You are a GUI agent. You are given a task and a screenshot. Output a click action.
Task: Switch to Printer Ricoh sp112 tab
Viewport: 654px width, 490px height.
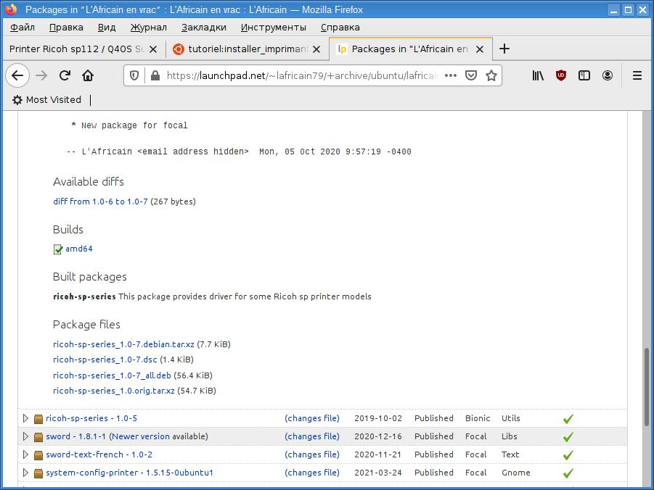tap(83, 49)
